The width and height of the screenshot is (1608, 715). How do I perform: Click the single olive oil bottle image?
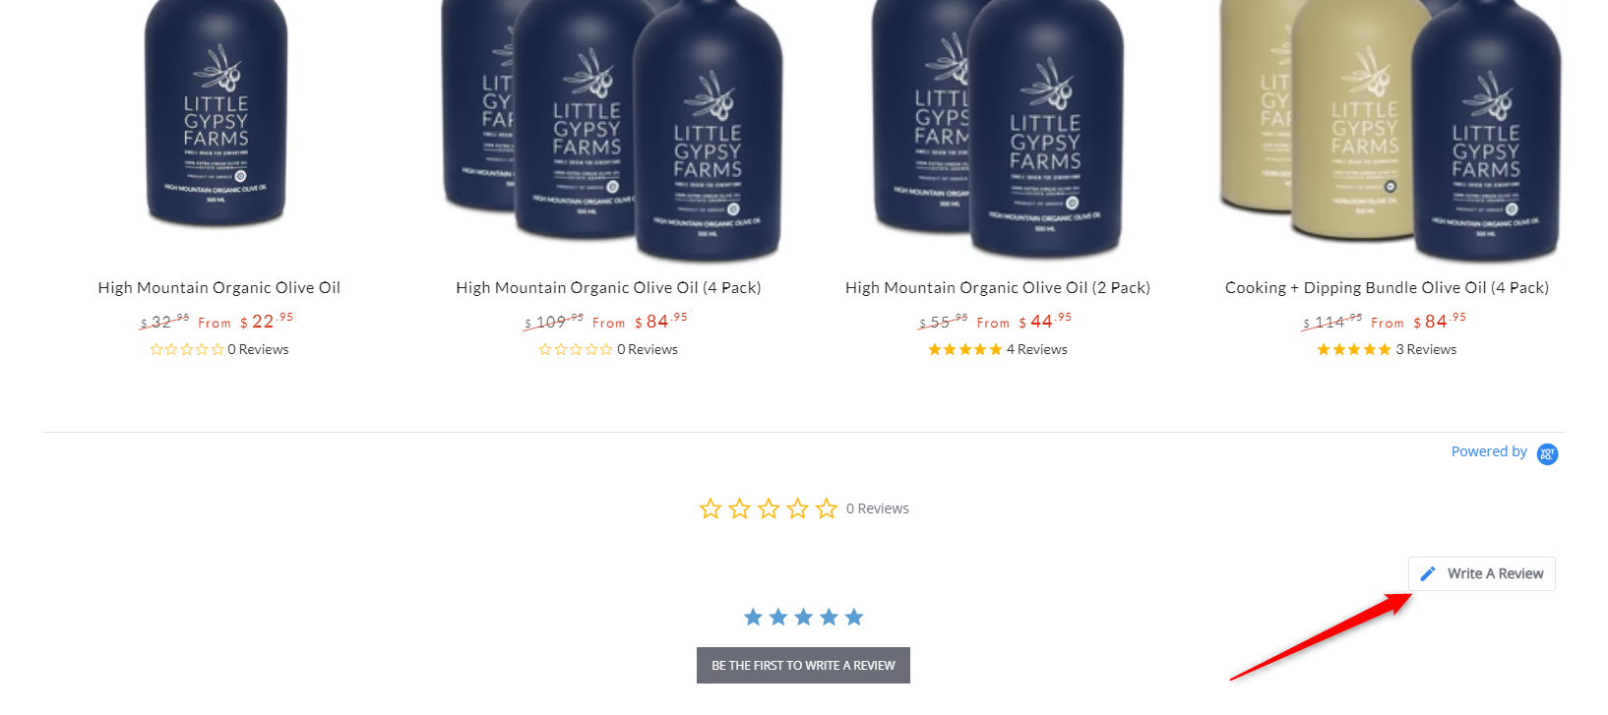(x=216, y=113)
